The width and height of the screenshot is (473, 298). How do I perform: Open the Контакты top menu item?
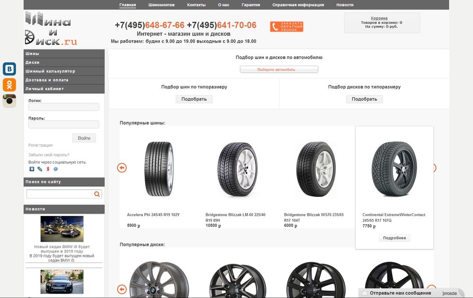tap(196, 5)
